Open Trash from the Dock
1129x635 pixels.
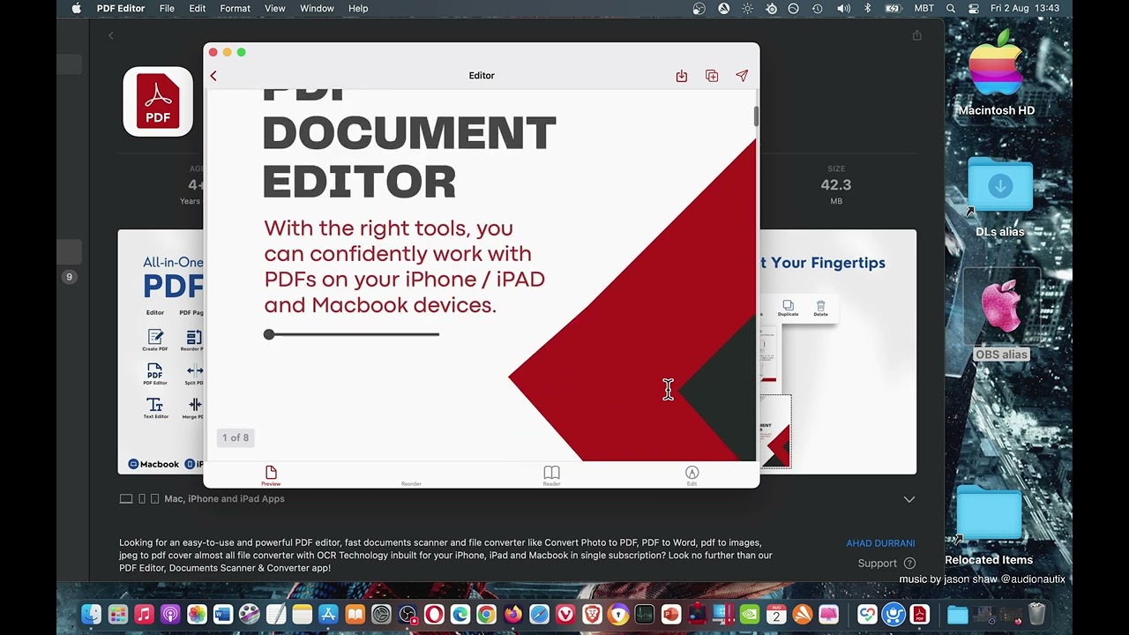coord(1036,614)
